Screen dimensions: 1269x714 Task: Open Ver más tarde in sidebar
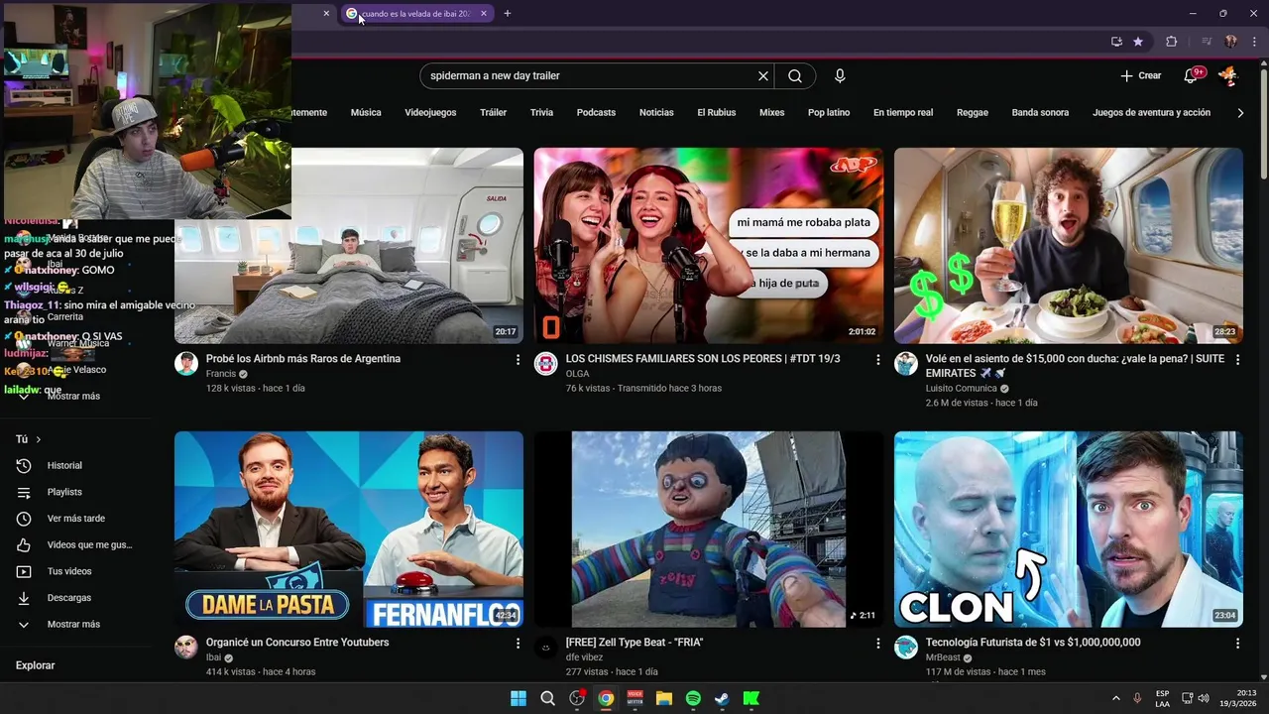point(75,519)
